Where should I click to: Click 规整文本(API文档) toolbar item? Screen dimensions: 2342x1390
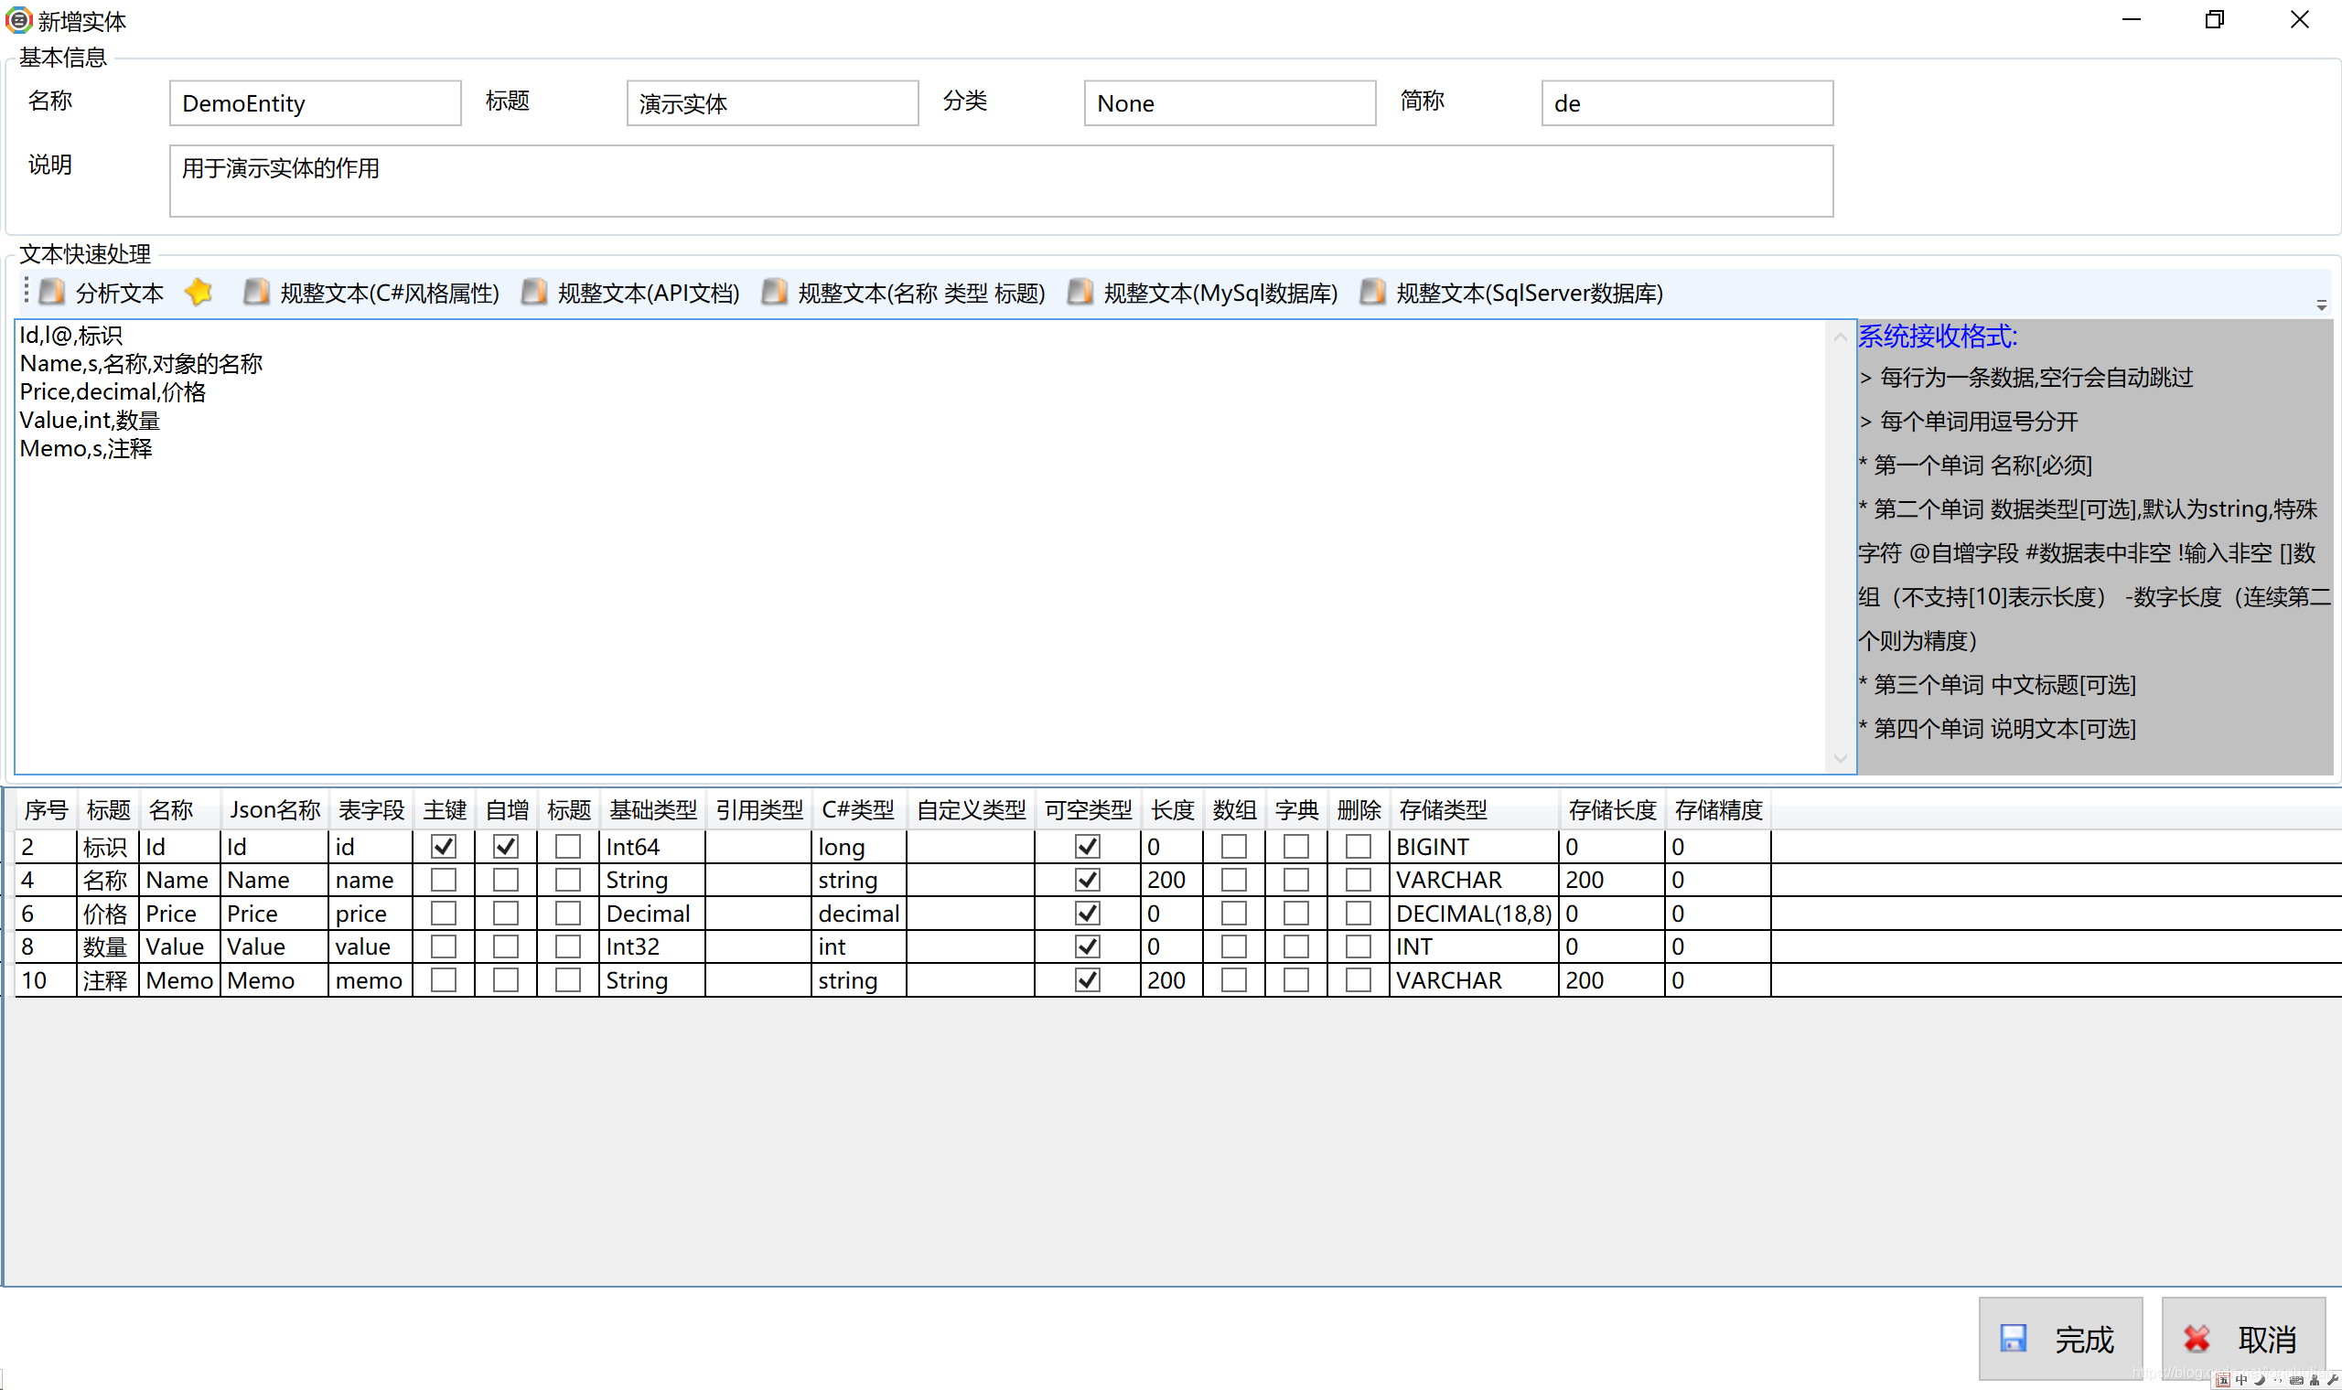pyautogui.click(x=630, y=294)
